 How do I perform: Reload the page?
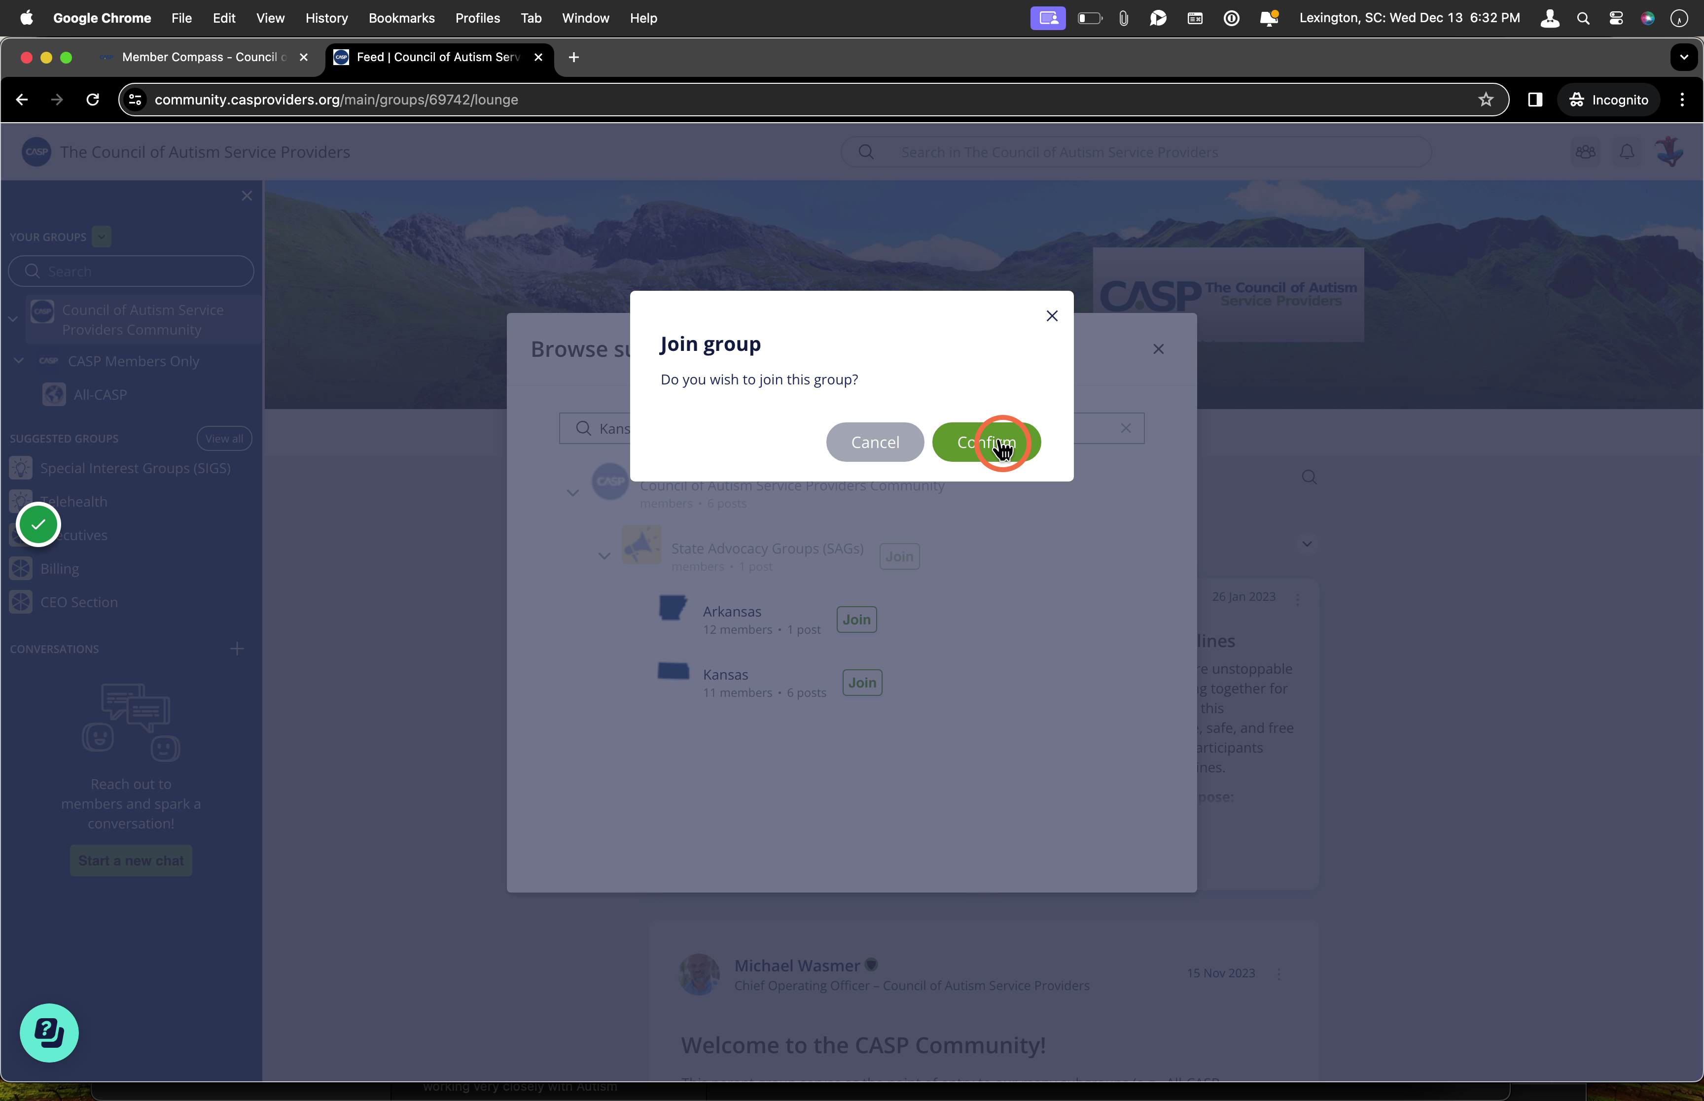coord(93,100)
